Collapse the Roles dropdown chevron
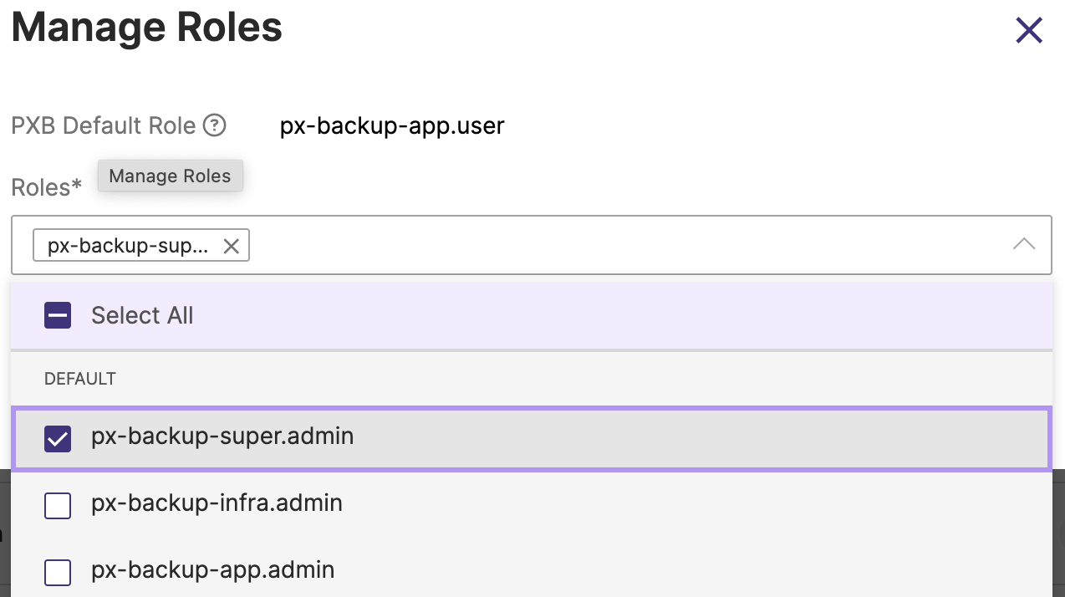This screenshot has height=597, width=1065. (1023, 244)
